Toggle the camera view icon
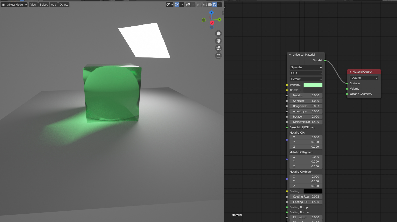Screen dimensions: 397x222 (218, 48)
